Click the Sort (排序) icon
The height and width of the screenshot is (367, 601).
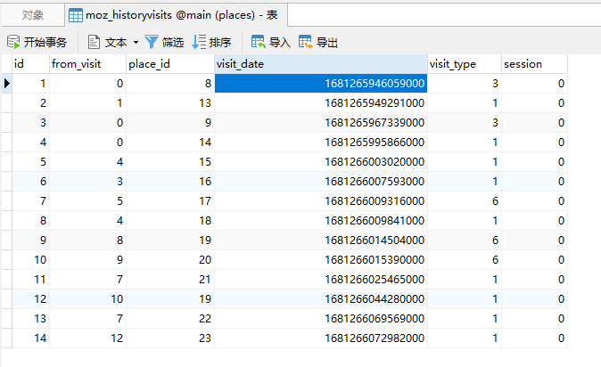[199, 42]
